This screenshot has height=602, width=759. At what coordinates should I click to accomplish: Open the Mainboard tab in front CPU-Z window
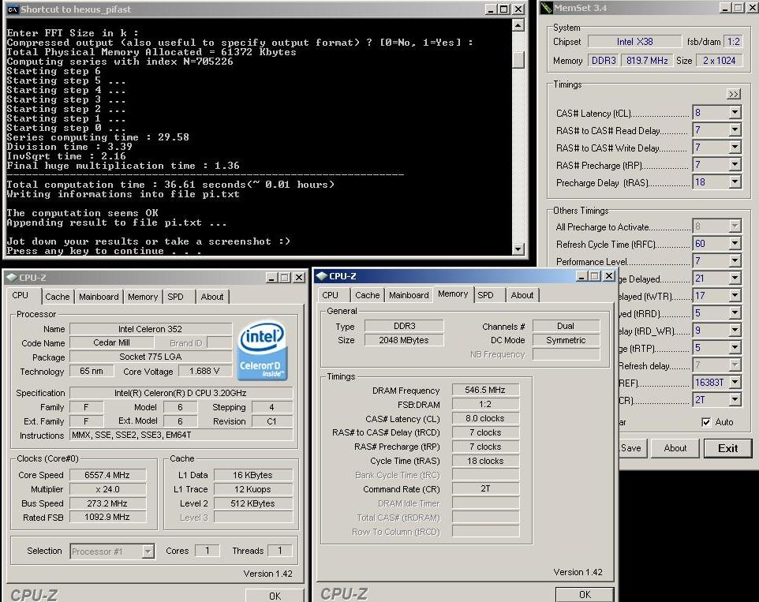409,295
